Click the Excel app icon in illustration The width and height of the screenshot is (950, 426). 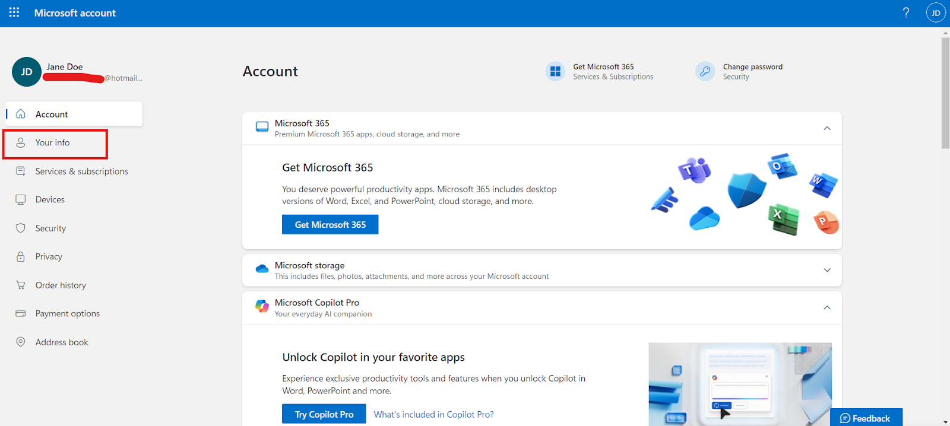pyautogui.click(x=783, y=219)
